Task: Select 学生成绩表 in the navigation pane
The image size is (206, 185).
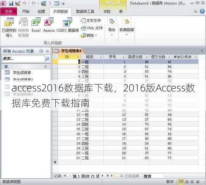Action: pyautogui.click(x=22, y=72)
